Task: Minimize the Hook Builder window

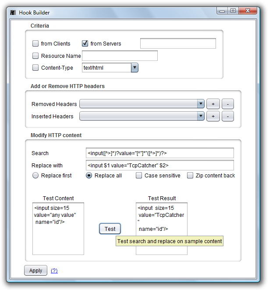Action: (x=222, y=11)
